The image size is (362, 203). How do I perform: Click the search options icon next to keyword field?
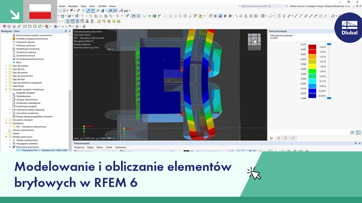pos(286,6)
